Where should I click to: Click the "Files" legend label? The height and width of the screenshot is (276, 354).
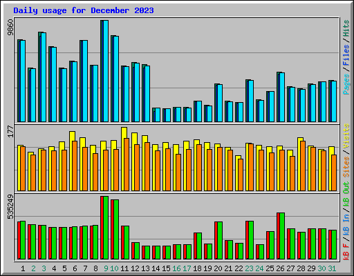pyautogui.click(x=346, y=55)
